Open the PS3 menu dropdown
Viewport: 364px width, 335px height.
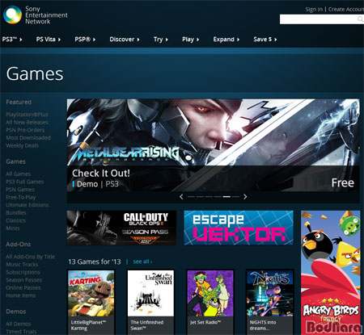click(12, 40)
